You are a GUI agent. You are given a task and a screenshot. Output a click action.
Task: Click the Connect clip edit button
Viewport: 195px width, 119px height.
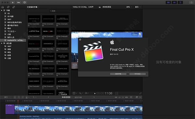[15, 97]
